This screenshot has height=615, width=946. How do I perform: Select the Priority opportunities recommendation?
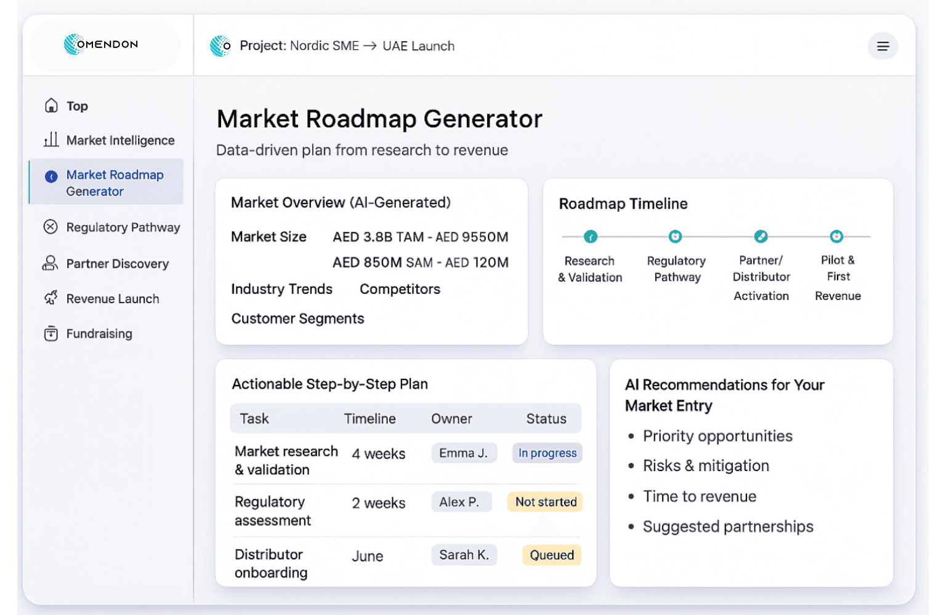coord(718,436)
